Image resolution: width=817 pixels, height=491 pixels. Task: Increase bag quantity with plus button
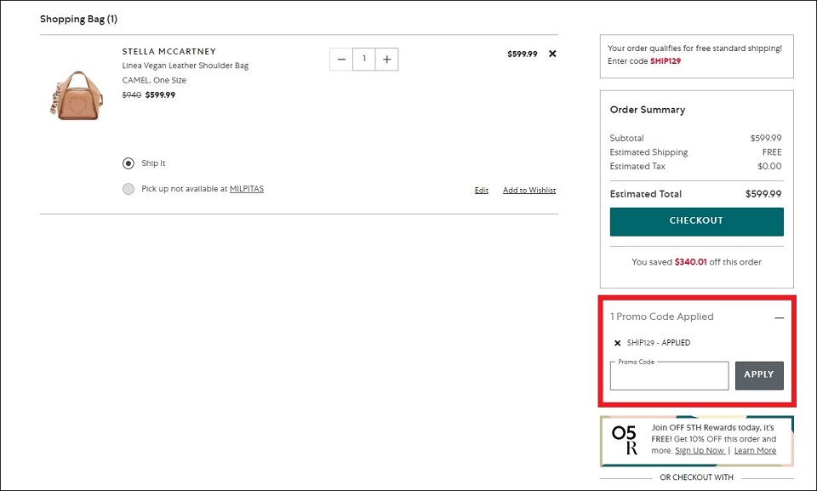[x=386, y=60]
